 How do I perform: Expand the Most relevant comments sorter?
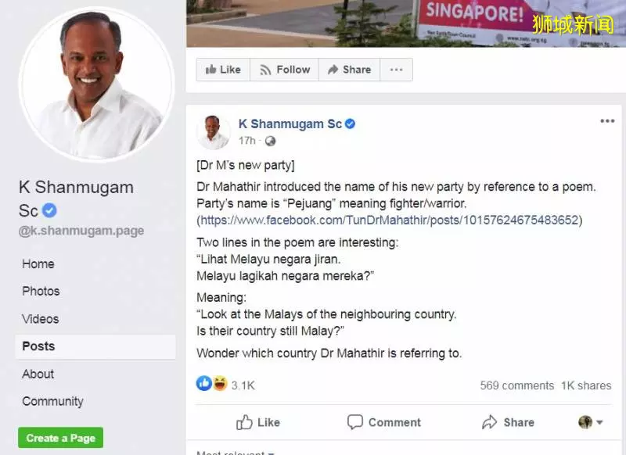236,453
